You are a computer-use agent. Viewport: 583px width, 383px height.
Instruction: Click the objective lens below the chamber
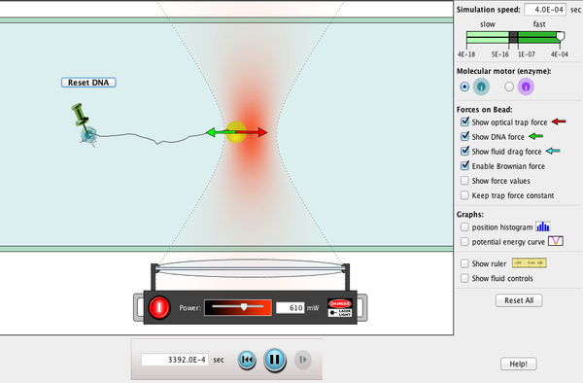(251, 268)
